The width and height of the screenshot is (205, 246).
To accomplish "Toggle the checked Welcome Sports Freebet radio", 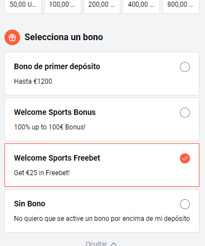I will pyautogui.click(x=185, y=158).
